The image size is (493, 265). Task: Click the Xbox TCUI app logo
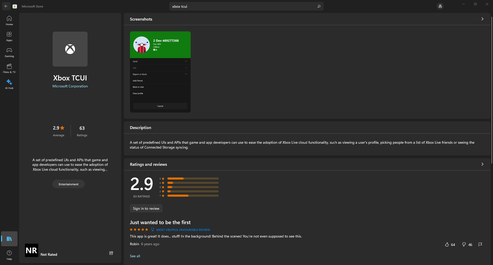(x=70, y=49)
